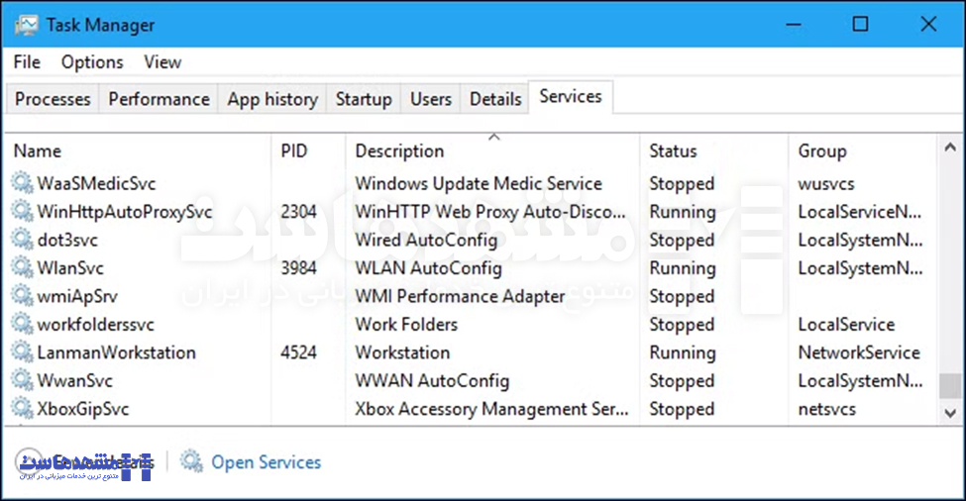Viewport: 966px width, 501px height.
Task: Click Stopped status of XboxGipSvc row
Action: [x=682, y=409]
